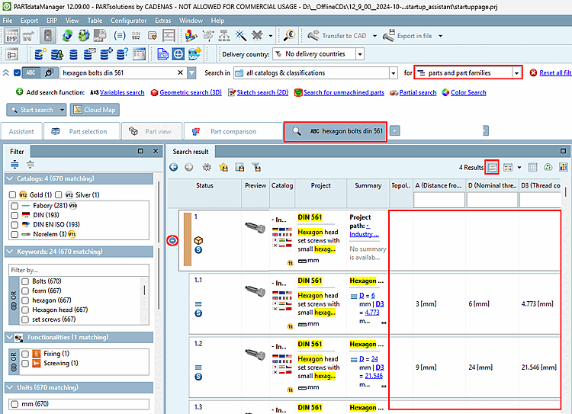Collapse the Keywords filter section
This screenshot has height=414, width=572.
coord(10,252)
